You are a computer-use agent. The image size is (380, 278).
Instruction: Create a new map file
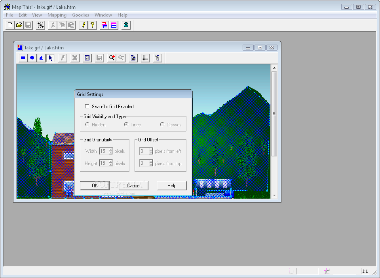(x=10, y=25)
